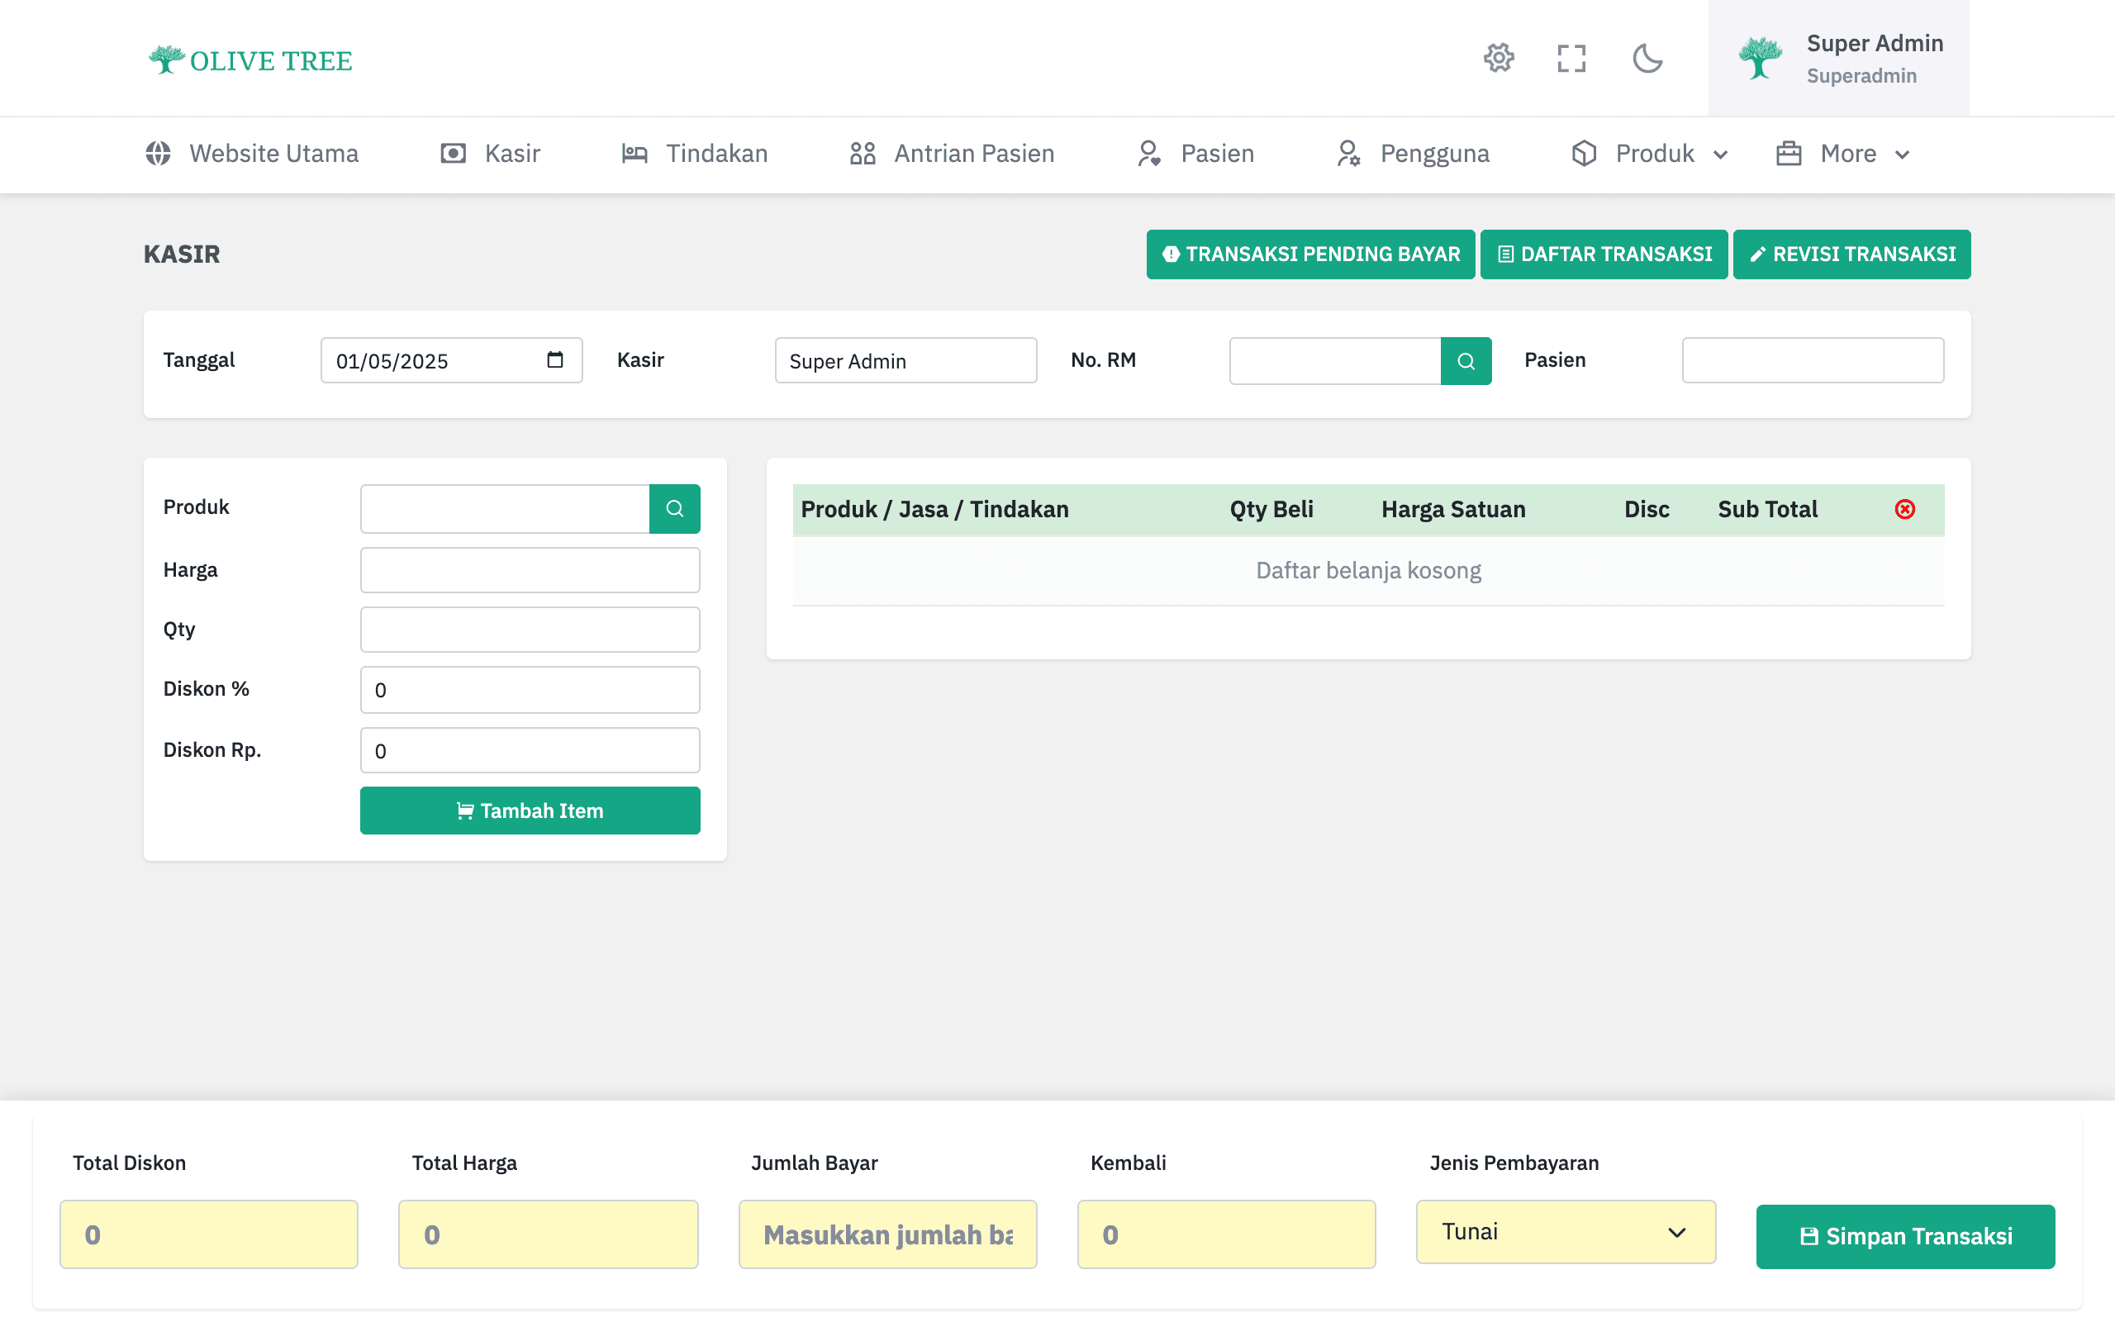Click the Disc column header
The width and height of the screenshot is (2115, 1322).
tap(1647, 510)
